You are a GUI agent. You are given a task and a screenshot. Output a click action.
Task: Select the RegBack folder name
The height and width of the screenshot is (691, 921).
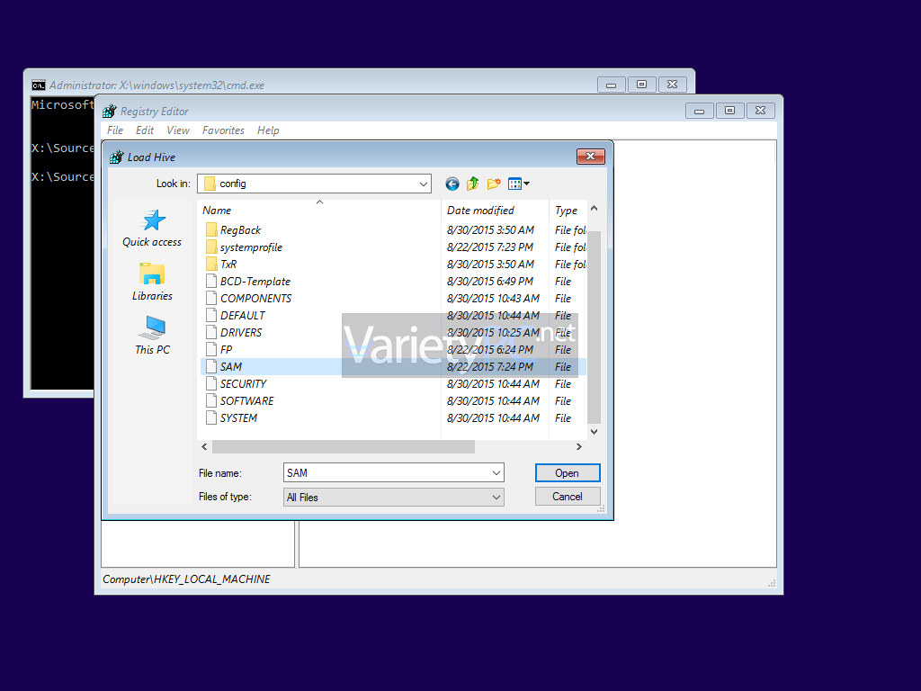(x=240, y=230)
